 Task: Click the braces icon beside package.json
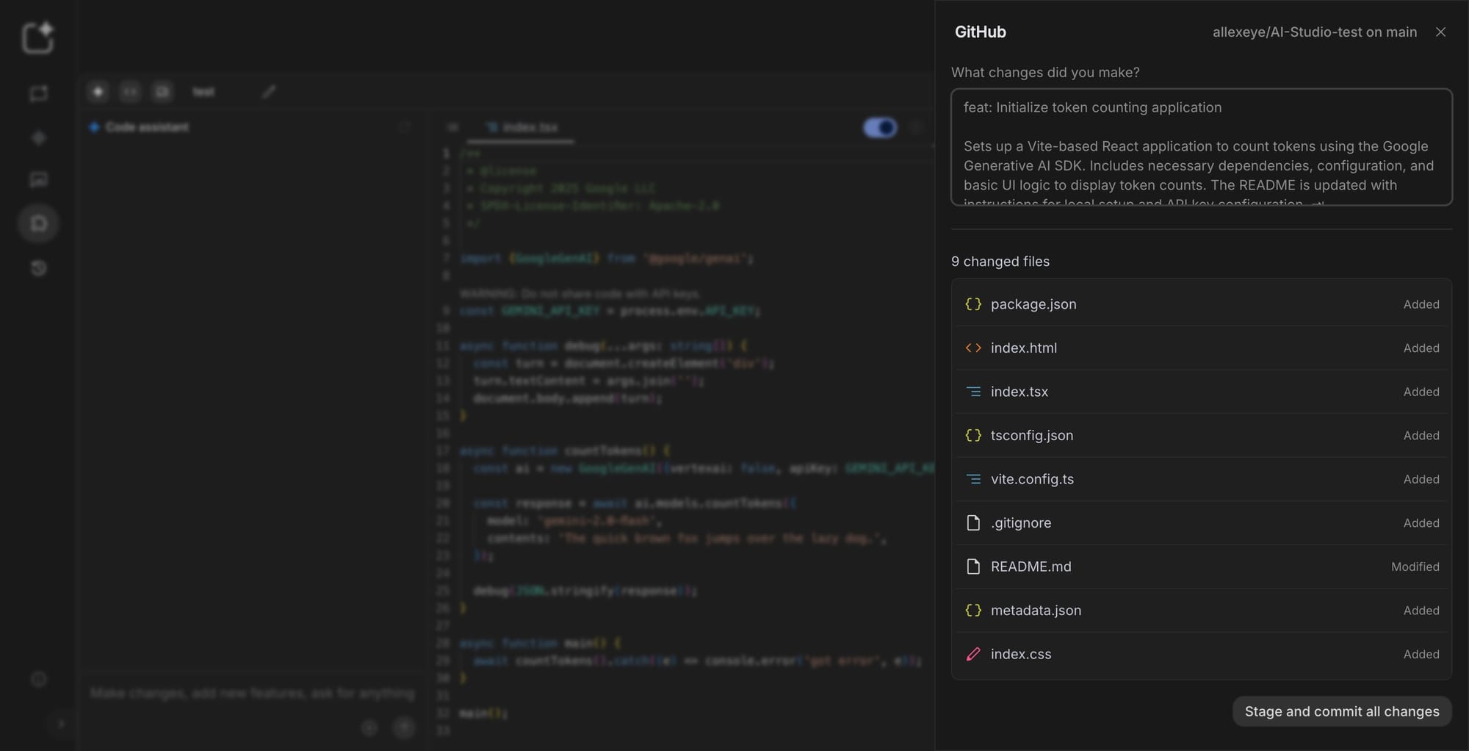[973, 303]
